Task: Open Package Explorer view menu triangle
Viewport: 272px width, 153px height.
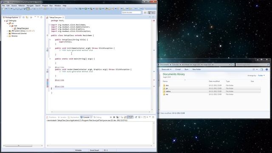Action: [31, 17]
